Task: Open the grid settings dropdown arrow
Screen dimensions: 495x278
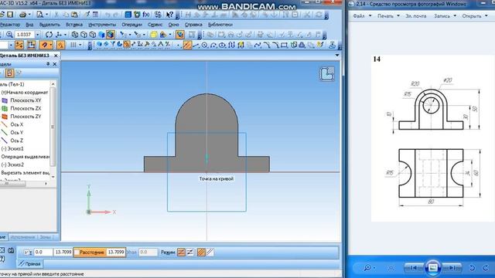Action: click(80, 45)
